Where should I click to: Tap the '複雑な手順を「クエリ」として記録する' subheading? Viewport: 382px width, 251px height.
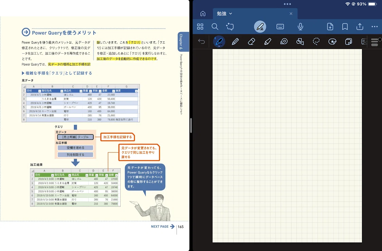[58, 73]
